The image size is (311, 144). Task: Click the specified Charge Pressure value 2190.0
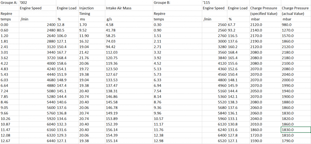(265, 41)
